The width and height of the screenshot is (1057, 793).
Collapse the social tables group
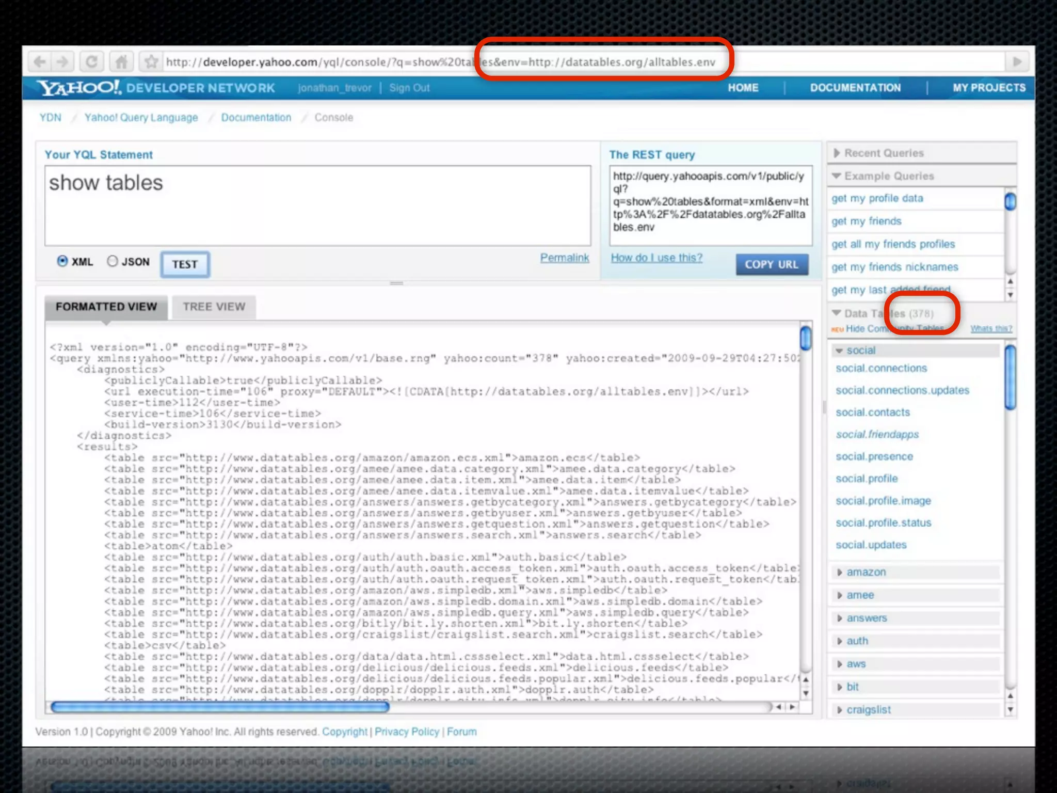pyautogui.click(x=861, y=351)
